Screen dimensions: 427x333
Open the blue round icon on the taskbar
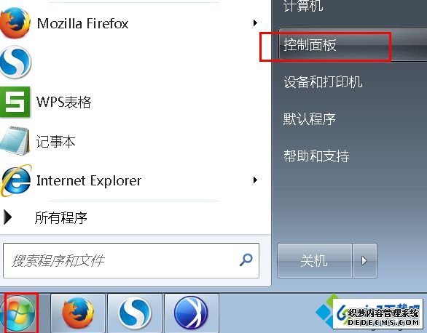click(x=192, y=313)
